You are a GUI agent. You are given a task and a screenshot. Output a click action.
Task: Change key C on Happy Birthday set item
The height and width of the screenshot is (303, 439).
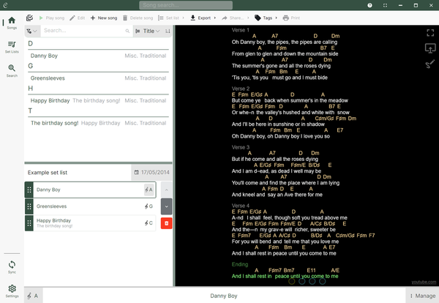click(149, 223)
